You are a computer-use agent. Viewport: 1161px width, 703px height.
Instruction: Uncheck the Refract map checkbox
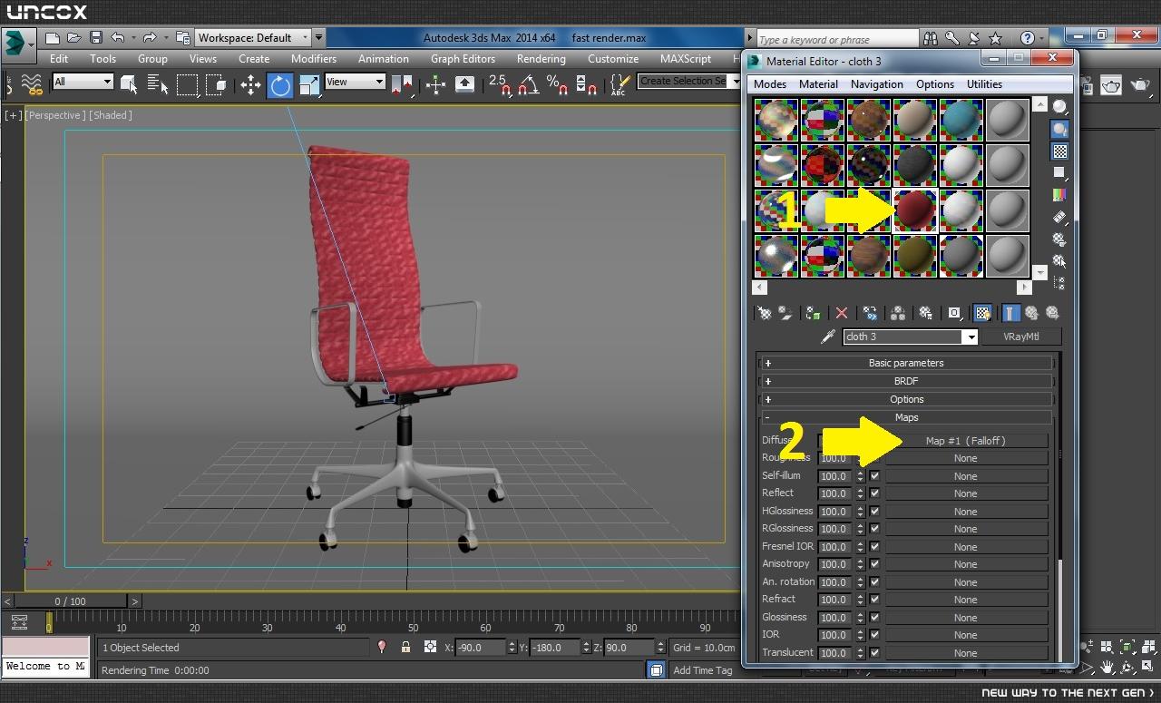pos(874,600)
